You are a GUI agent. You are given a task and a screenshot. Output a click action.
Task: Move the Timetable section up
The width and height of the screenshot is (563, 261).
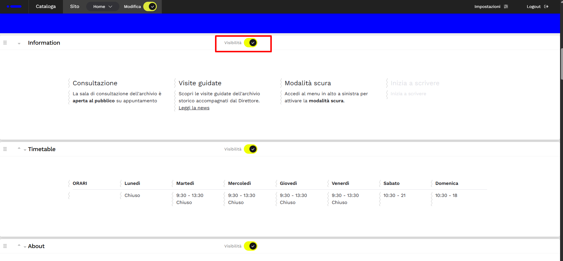click(x=19, y=148)
